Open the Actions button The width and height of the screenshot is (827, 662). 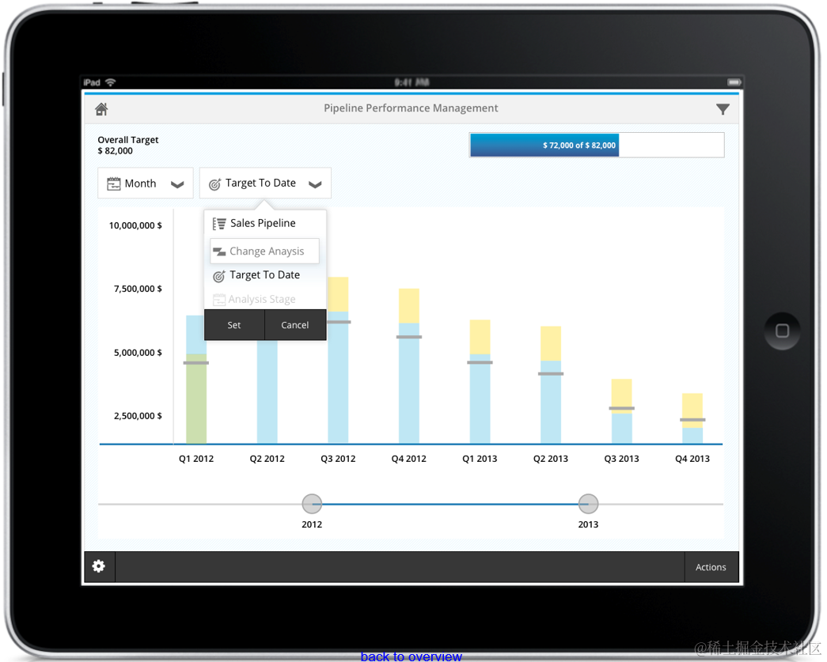click(x=711, y=567)
